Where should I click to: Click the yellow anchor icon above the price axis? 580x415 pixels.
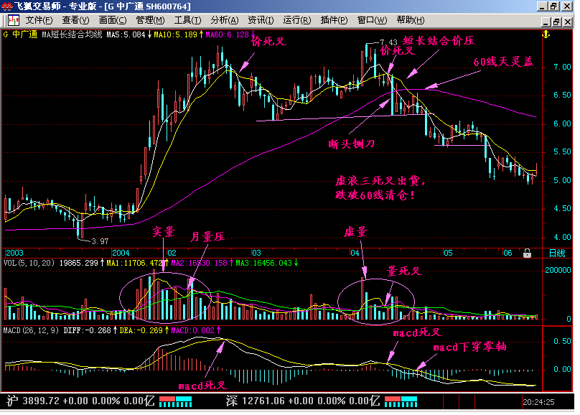click(545, 34)
